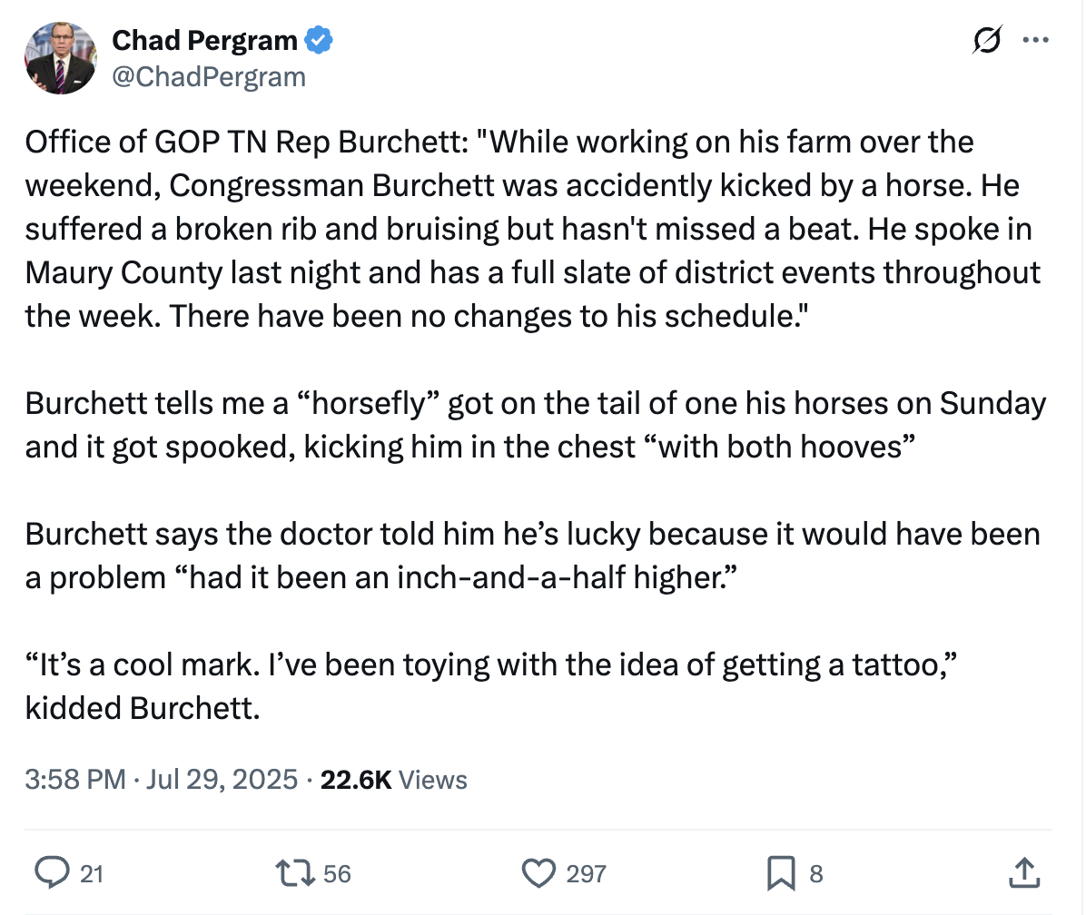Viewport: 1086px width, 915px height.
Task: Click the share upload arrow icon
Action: (x=1023, y=873)
